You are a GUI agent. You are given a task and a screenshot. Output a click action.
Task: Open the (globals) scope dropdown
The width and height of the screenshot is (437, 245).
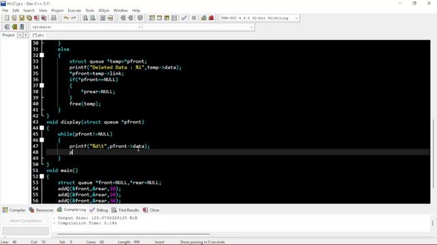(86, 27)
